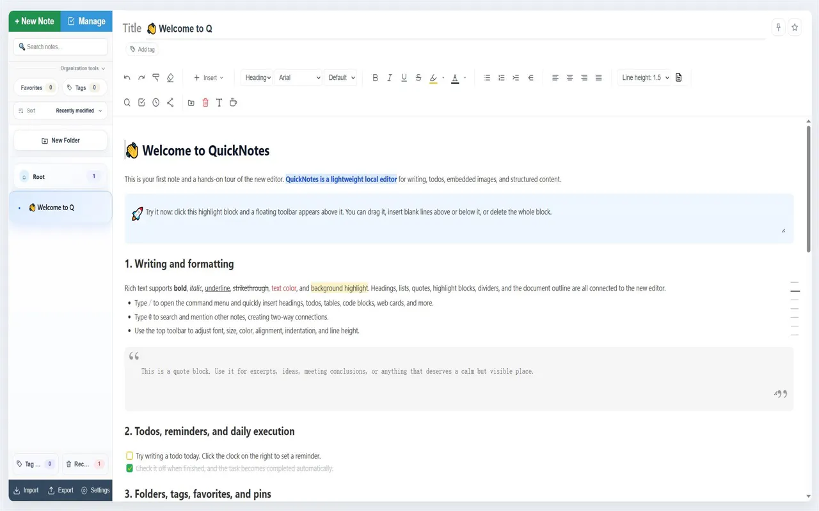Check the 'Try writing a todo today' checkbox
This screenshot has height=511, width=819.
pos(130,456)
